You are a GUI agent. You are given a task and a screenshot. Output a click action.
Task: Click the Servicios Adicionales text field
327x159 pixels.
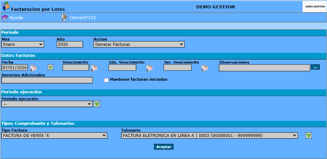coord(47,80)
